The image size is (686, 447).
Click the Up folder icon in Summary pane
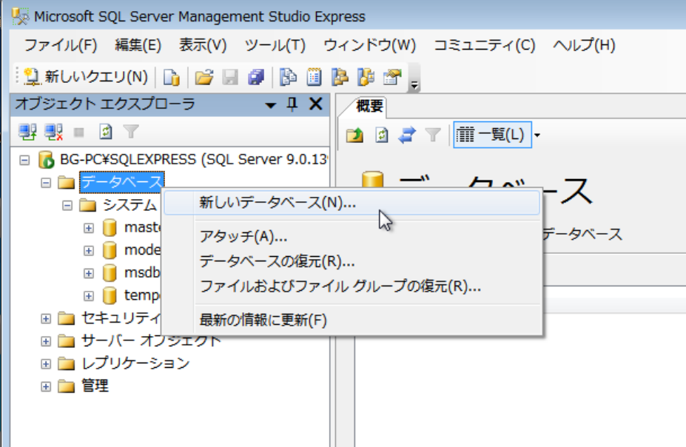[x=354, y=135]
